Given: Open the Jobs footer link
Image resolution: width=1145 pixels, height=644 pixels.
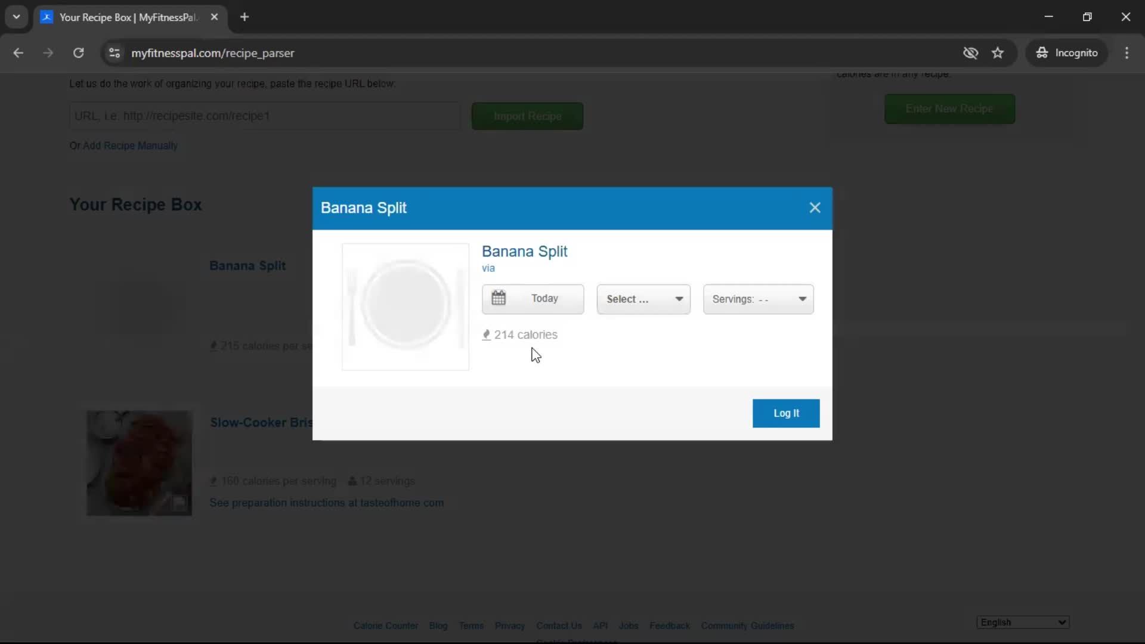Looking at the screenshot, I should 629,626.
